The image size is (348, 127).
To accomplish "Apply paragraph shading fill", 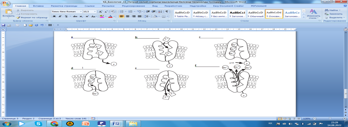I will (156, 16).
